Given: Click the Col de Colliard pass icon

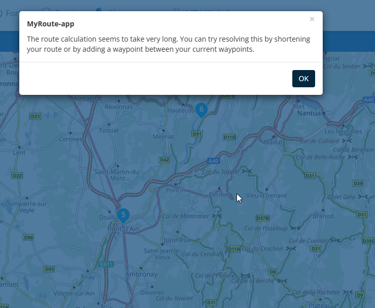Looking at the screenshot, I should tap(347, 141).
